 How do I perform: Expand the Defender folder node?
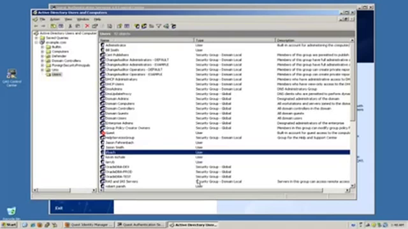(43, 56)
